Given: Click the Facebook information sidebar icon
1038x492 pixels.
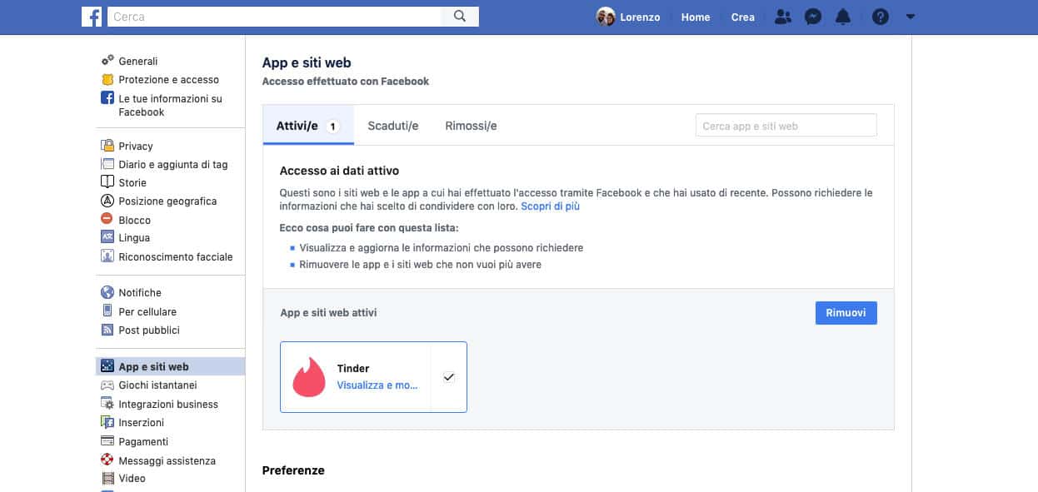Looking at the screenshot, I should coord(107,98).
